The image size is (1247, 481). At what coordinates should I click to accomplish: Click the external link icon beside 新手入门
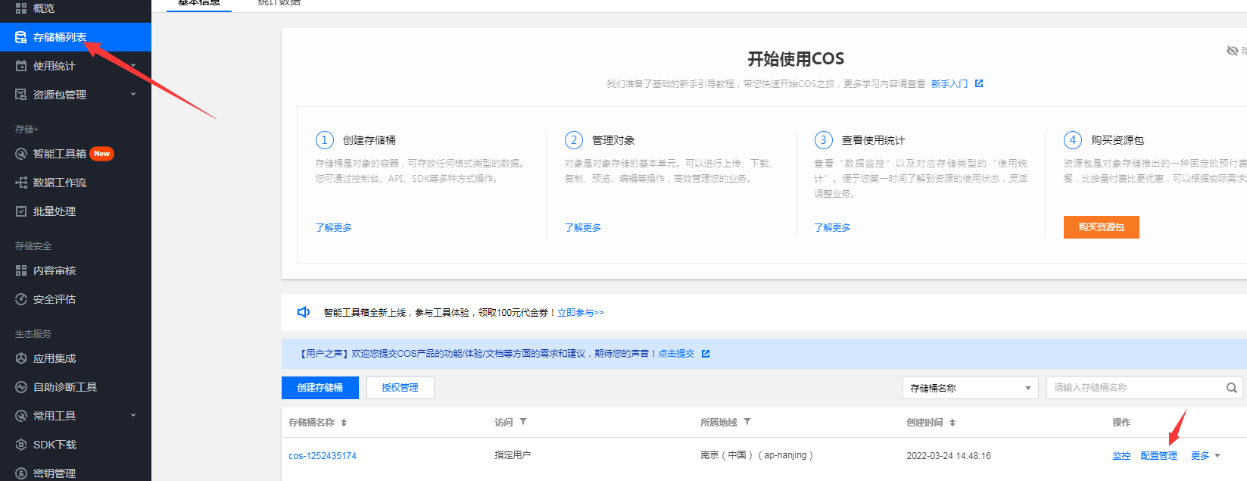click(979, 83)
